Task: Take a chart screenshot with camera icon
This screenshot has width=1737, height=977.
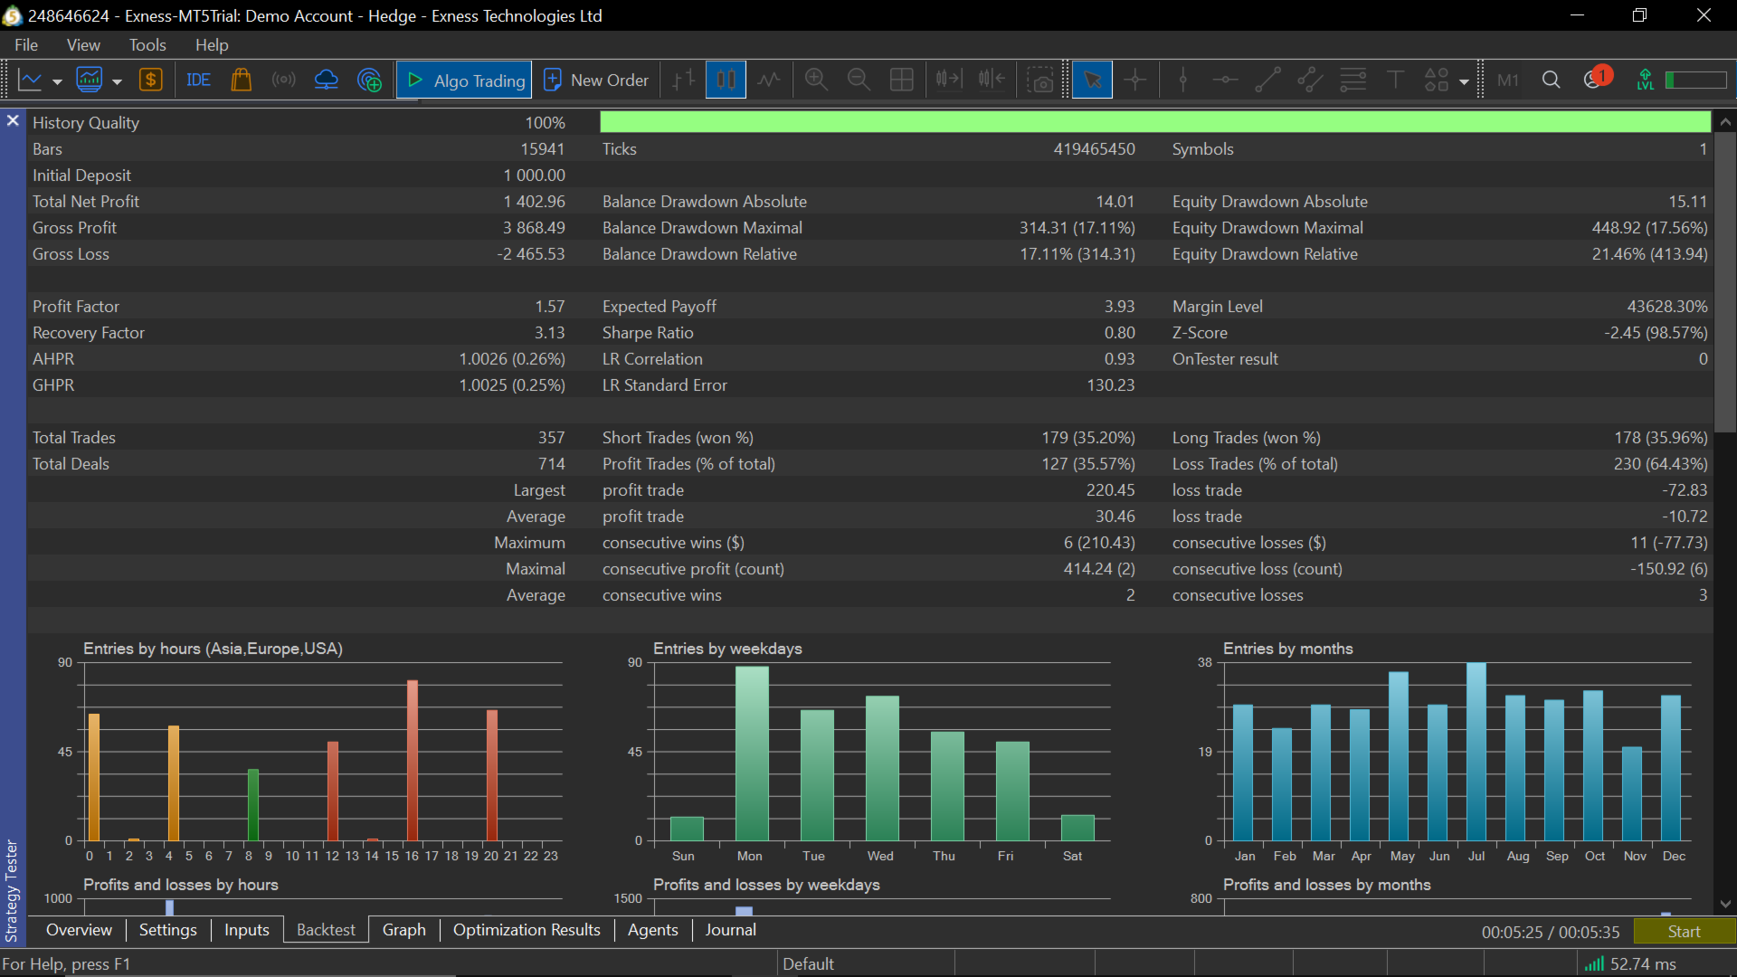Action: pos(1041,81)
